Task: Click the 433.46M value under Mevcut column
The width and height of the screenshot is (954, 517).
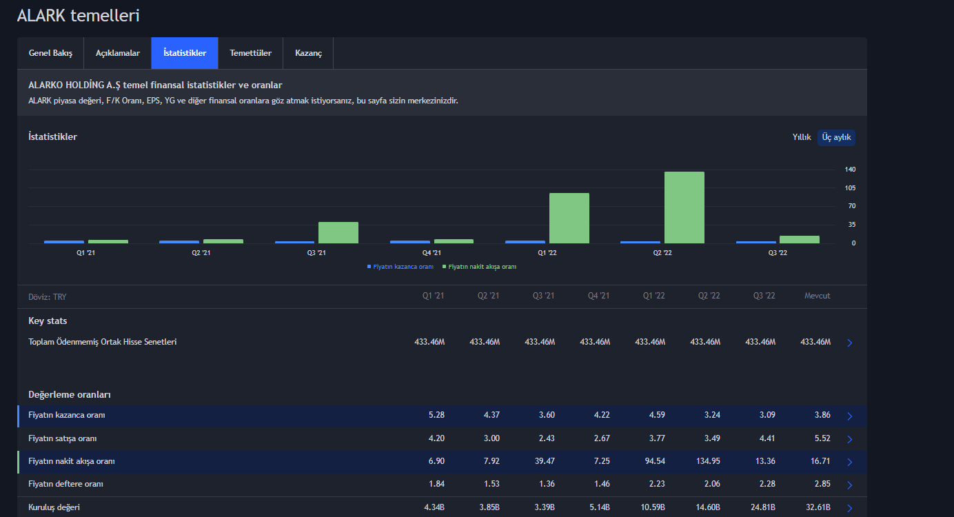Action: 815,342
